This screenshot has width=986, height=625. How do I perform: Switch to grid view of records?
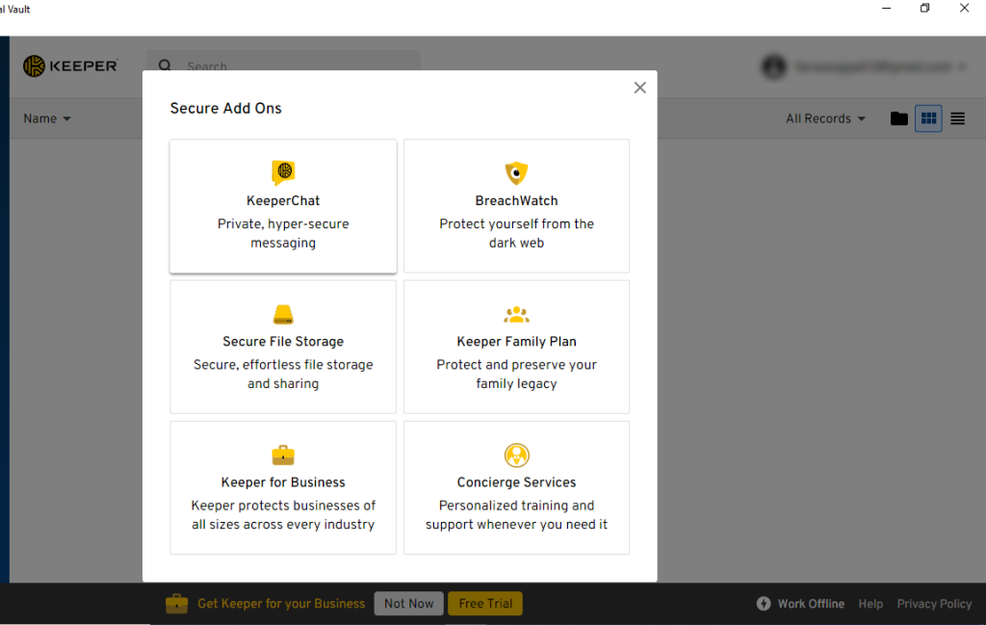coord(927,117)
